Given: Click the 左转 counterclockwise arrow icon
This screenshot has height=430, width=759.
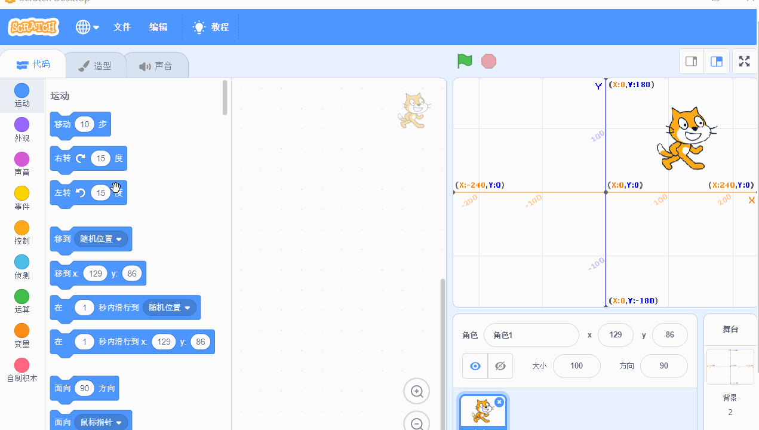Looking at the screenshot, I should coord(81,193).
